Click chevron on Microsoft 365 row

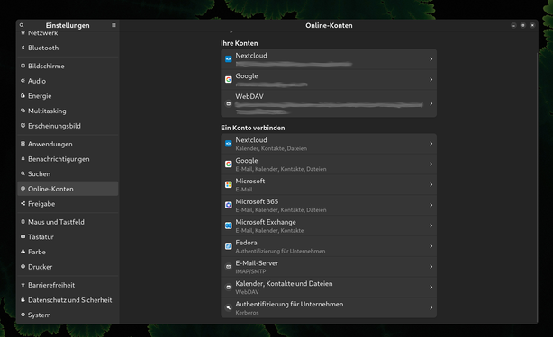pos(431,205)
